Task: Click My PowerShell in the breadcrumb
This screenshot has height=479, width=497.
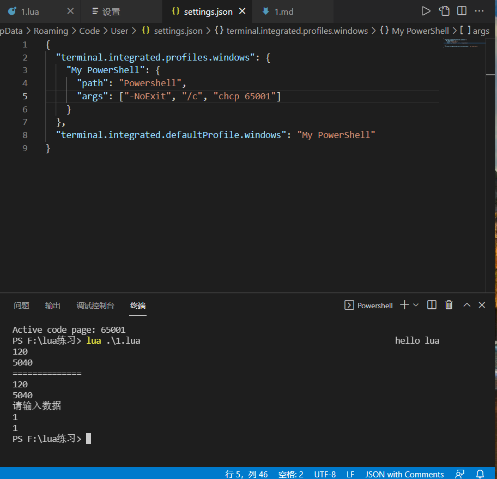Action: tap(420, 31)
